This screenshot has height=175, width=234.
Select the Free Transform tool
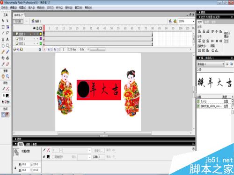click(3, 27)
